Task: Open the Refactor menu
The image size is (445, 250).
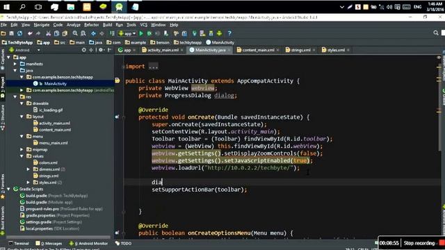Action: [91, 25]
